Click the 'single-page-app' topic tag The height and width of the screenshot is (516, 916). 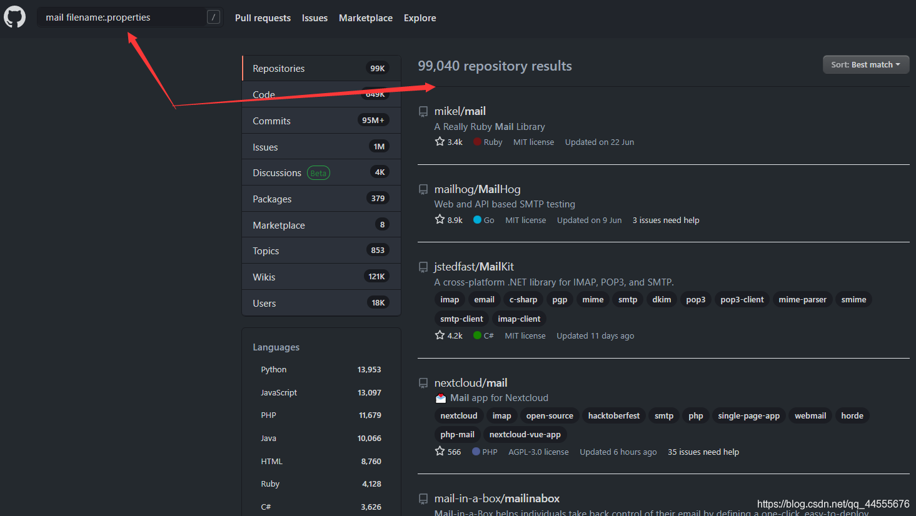coord(749,416)
